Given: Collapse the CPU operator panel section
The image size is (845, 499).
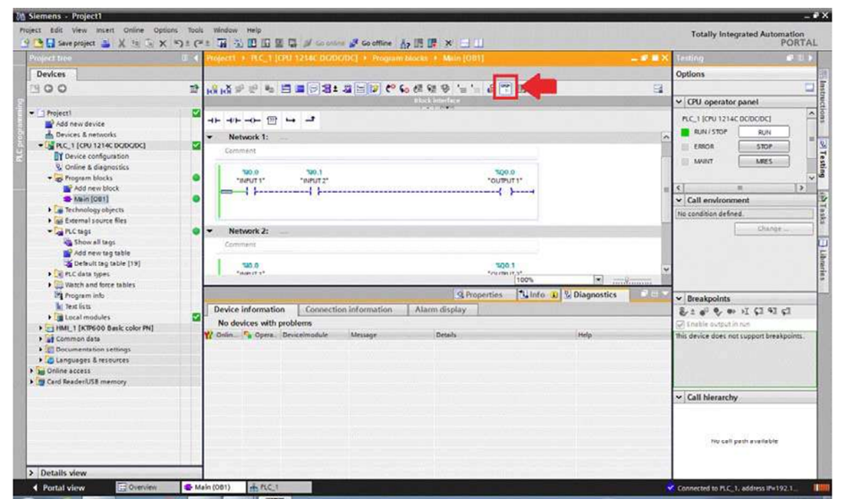Looking at the screenshot, I should [679, 102].
